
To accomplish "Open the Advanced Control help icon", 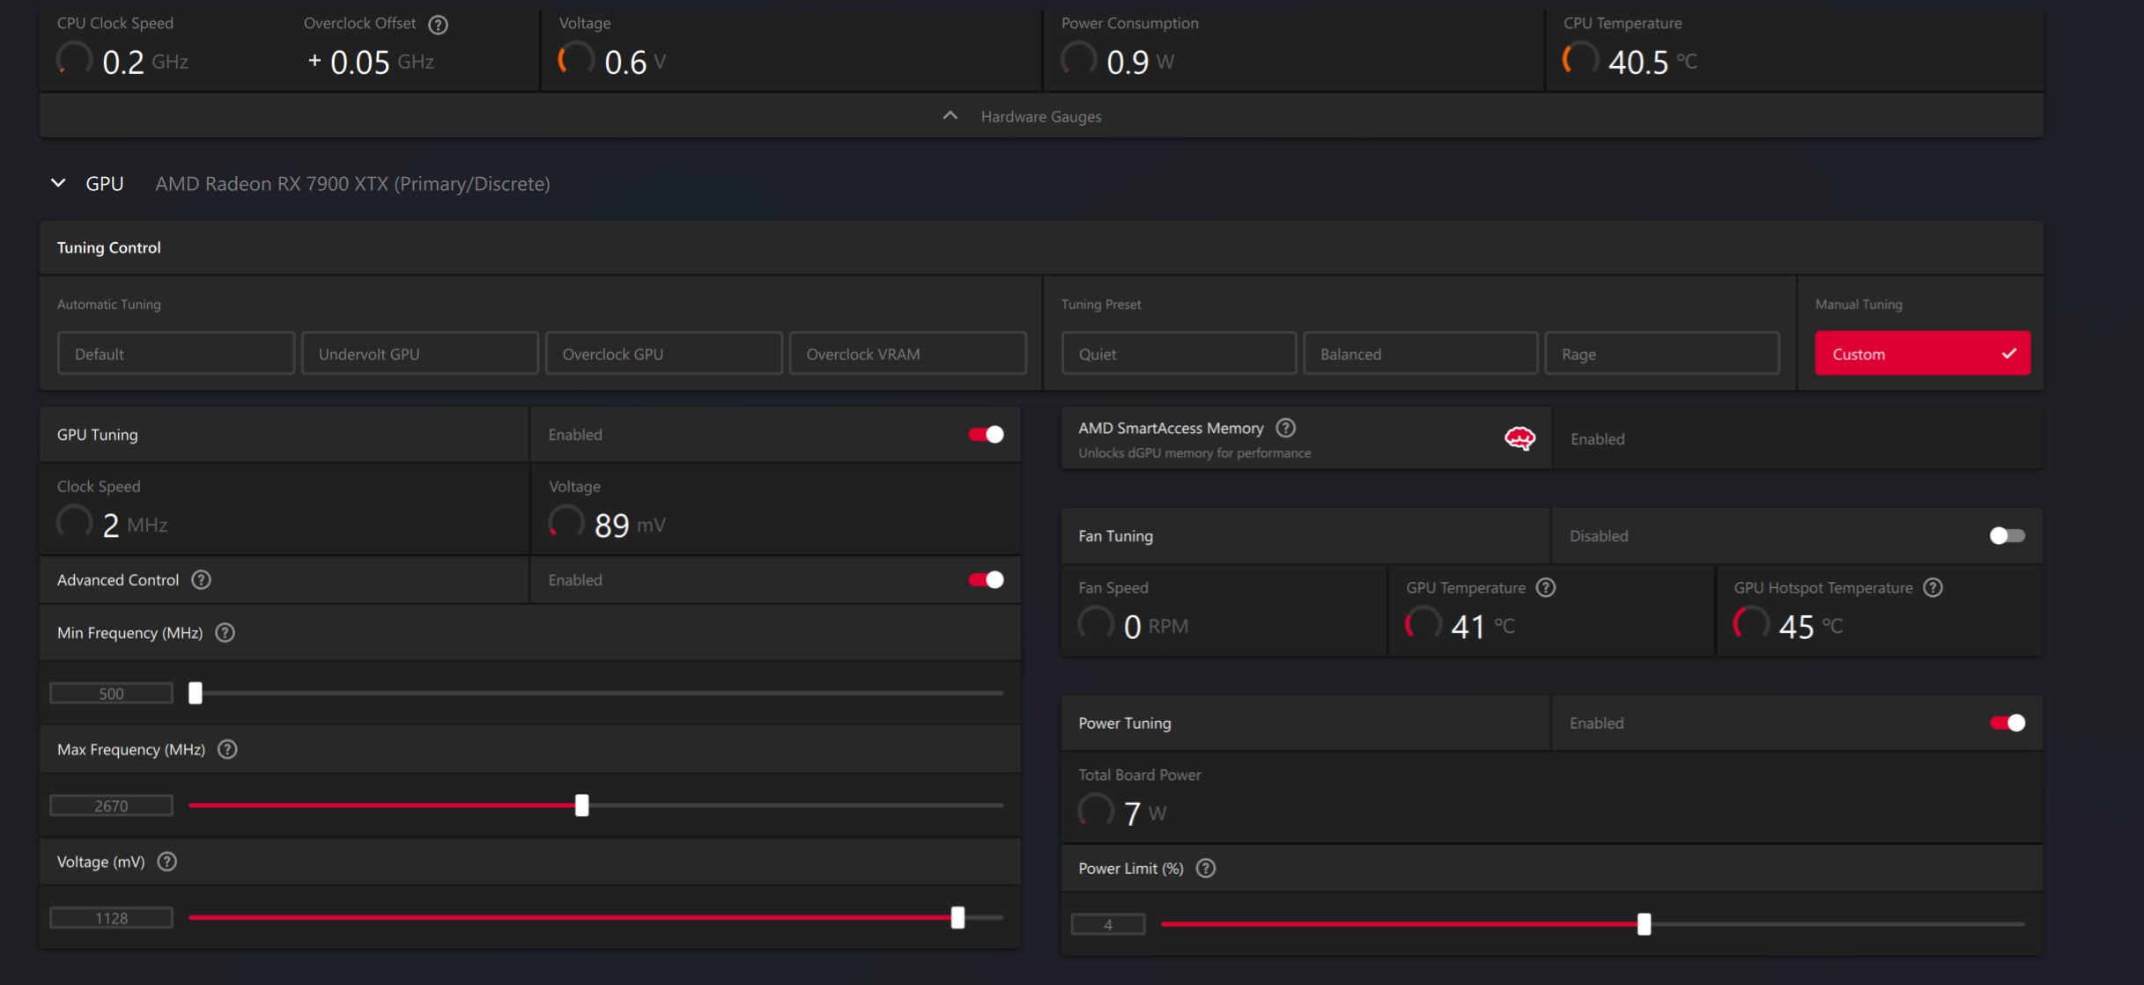I will (201, 580).
